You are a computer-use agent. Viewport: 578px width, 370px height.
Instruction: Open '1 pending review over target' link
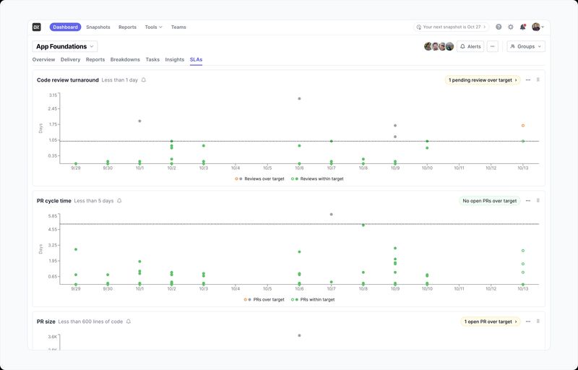click(483, 80)
